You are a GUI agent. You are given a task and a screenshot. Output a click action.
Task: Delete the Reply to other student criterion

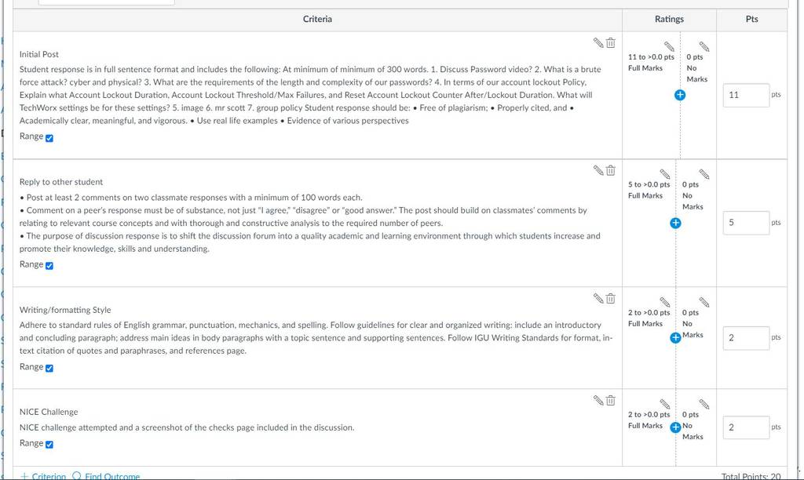tap(610, 170)
